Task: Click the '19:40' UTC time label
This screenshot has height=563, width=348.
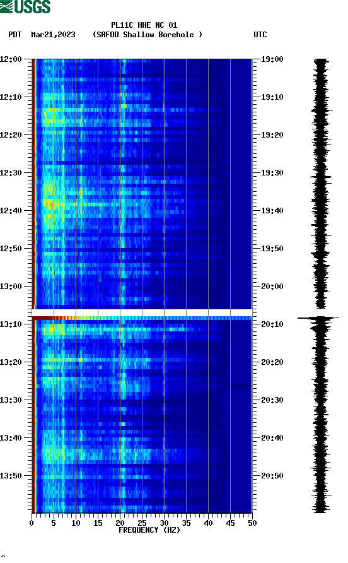Action: click(272, 211)
